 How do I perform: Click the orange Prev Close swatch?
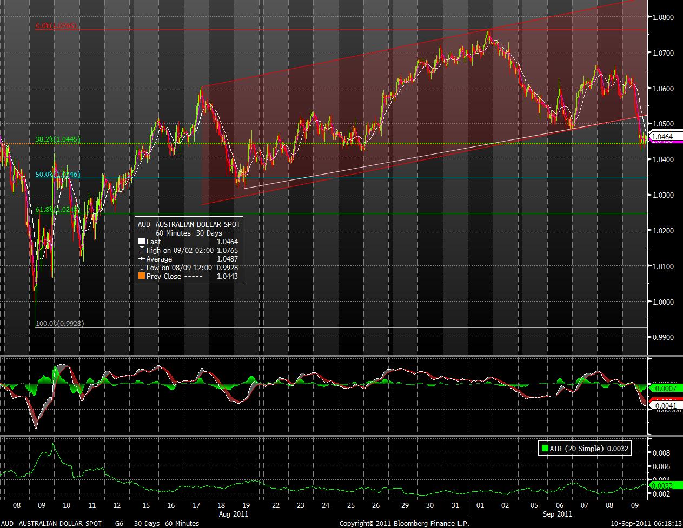pos(142,277)
